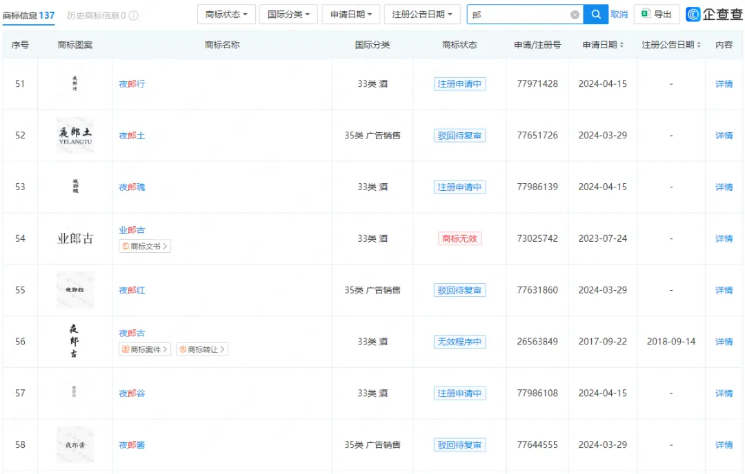Open the 夜郎魂 trademark link
This screenshot has height=474, width=745.
tap(132, 187)
